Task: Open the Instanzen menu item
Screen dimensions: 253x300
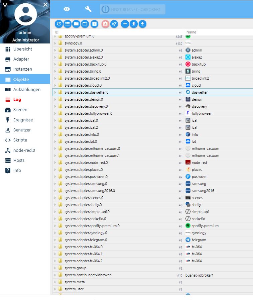Action: pos(25,69)
